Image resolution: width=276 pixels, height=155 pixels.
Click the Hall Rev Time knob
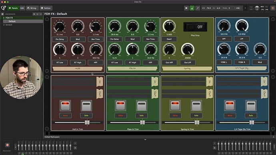click(x=96, y=26)
